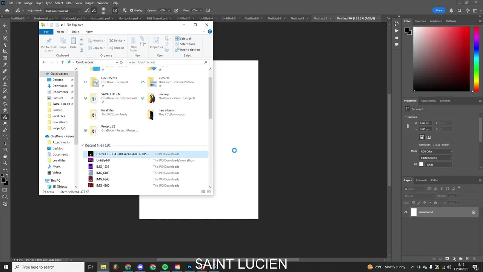
Task: Click Rename in Organise group
Action: [117, 48]
